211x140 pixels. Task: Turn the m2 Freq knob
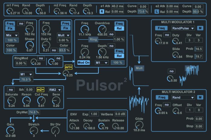coord(57,11)
